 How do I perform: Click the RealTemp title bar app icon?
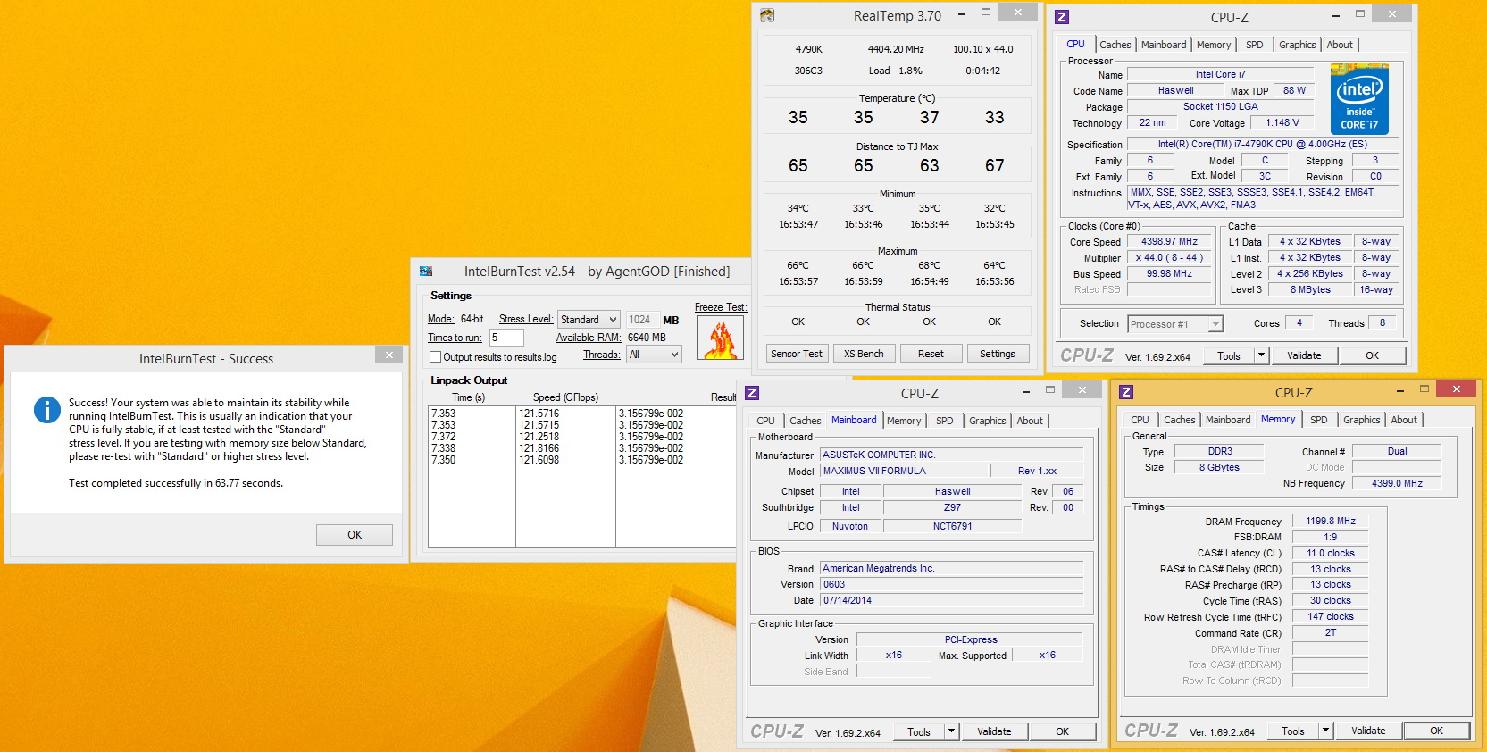(767, 15)
